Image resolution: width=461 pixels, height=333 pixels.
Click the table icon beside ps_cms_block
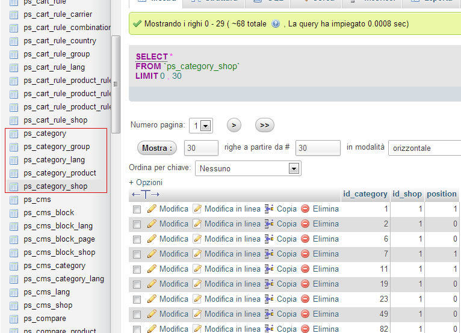[14, 213]
